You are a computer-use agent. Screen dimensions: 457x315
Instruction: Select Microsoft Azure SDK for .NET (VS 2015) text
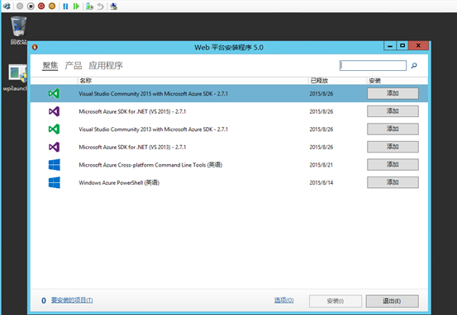coord(132,111)
